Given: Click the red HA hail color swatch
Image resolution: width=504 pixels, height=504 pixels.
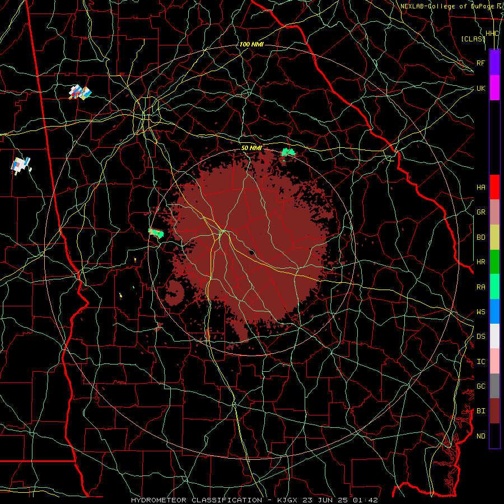Looking at the screenshot, I should click(x=494, y=187).
